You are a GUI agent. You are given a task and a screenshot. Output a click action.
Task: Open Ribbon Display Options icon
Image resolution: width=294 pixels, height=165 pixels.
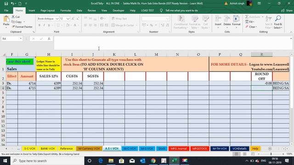tap(259, 3)
